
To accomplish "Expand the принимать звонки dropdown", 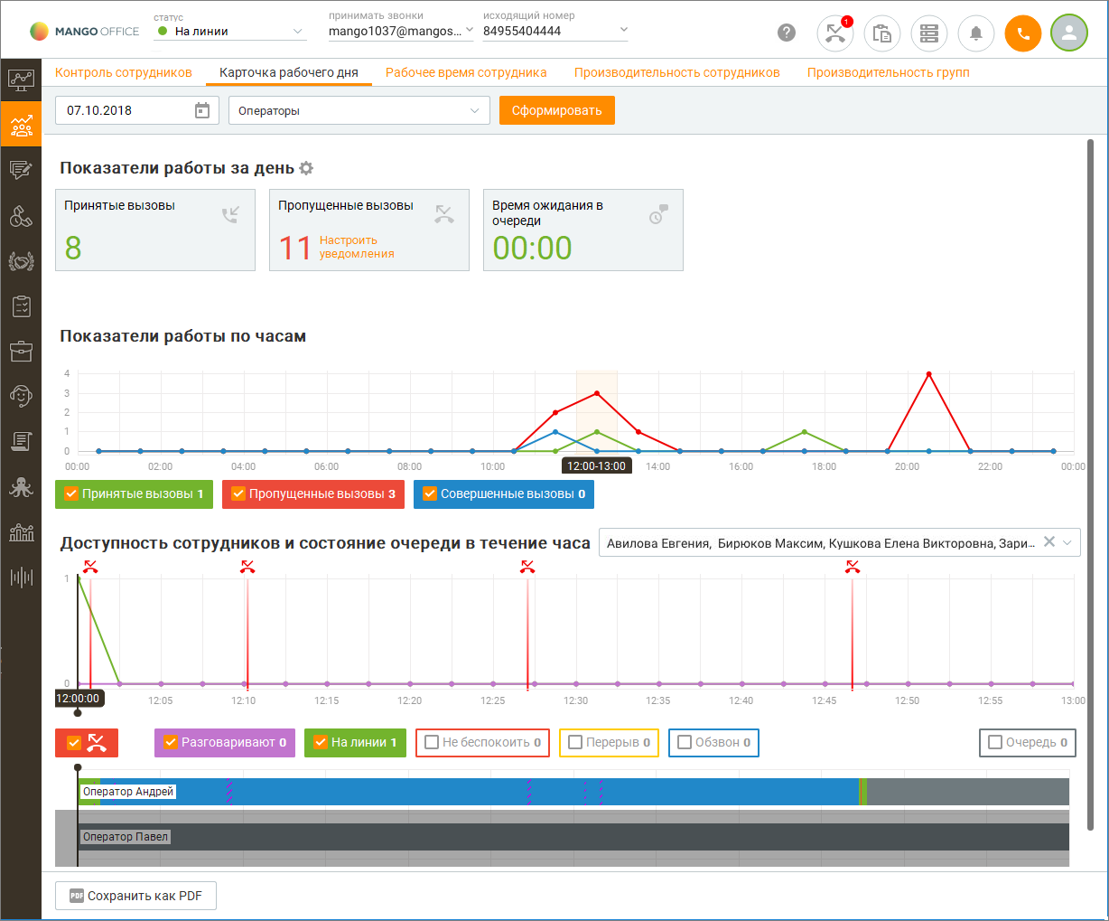I will click(x=401, y=31).
